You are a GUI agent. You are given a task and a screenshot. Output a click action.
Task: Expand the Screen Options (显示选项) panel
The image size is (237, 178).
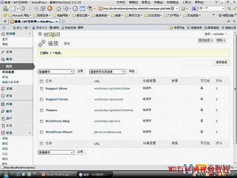pos(205,40)
